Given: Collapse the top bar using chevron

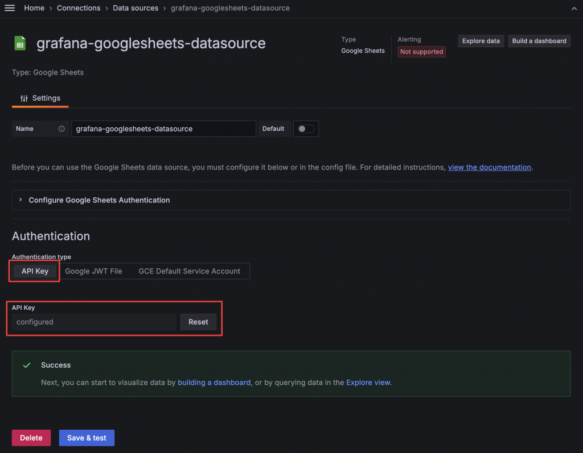Looking at the screenshot, I should coord(574,9).
